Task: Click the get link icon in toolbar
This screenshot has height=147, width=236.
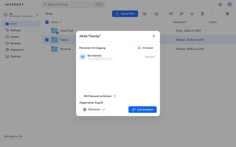Action: point(181,14)
